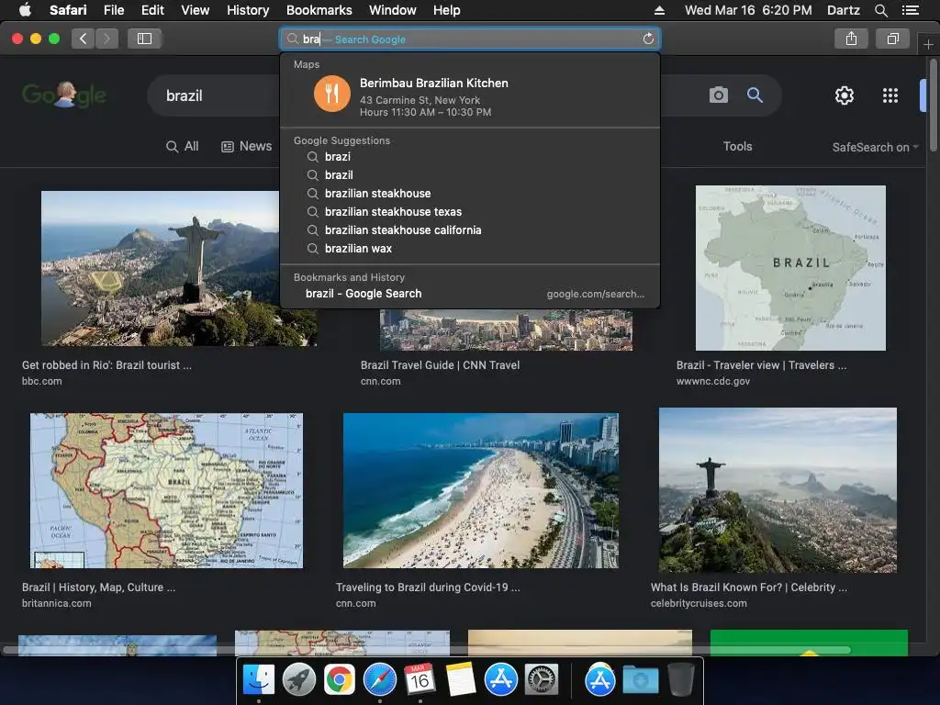
Task: Open 'Get robbed in Rio' bbc.com link
Action: (x=106, y=365)
